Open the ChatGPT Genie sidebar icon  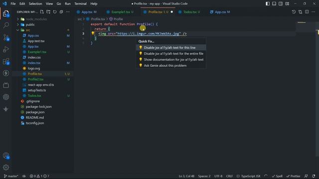[6, 97]
